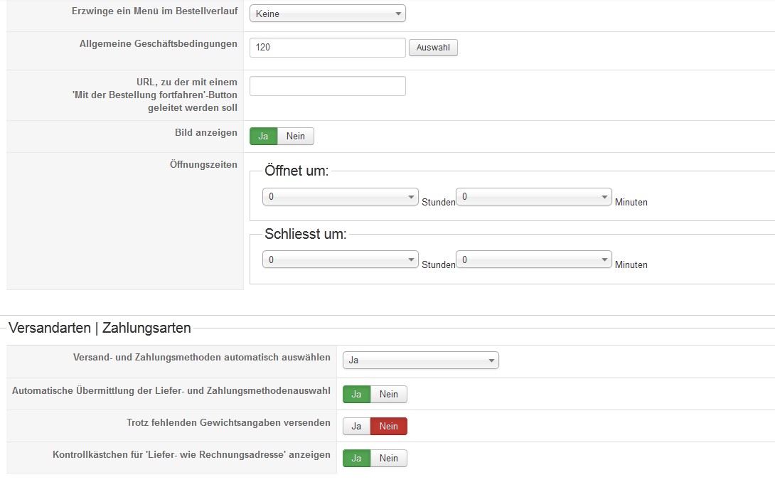Image resolution: width=775 pixels, height=492 pixels.
Task: Expand the 'Schliesst um' Stunden dropdown
Action: coord(340,260)
